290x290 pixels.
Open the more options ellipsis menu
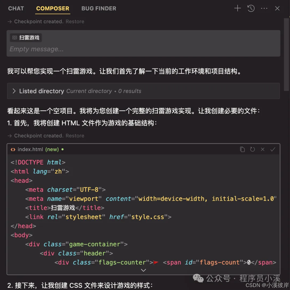tap(264, 8)
